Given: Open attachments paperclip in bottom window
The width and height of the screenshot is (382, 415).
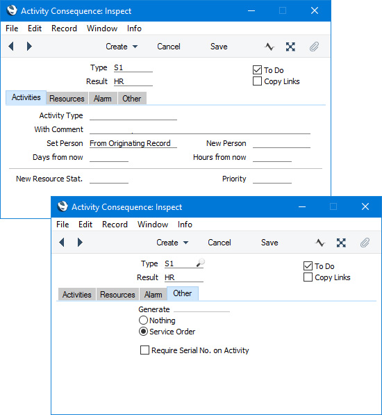Looking at the screenshot, I should click(365, 243).
